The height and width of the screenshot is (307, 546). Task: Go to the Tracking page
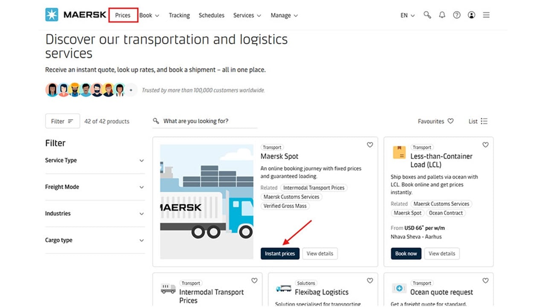point(179,15)
